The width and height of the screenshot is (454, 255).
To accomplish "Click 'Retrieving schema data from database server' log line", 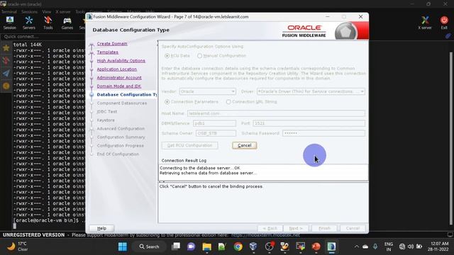I will [208, 173].
